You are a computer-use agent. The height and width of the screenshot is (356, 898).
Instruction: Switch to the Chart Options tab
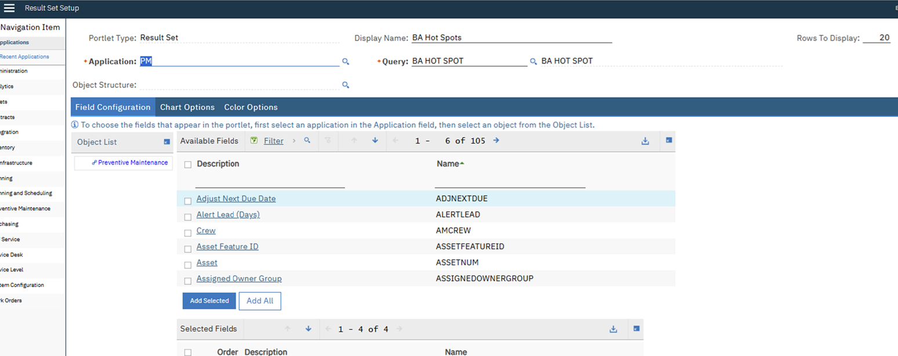point(187,107)
